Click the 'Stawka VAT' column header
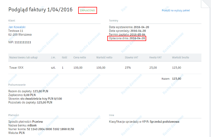This screenshot has height=137, width=211. tap(131, 57)
